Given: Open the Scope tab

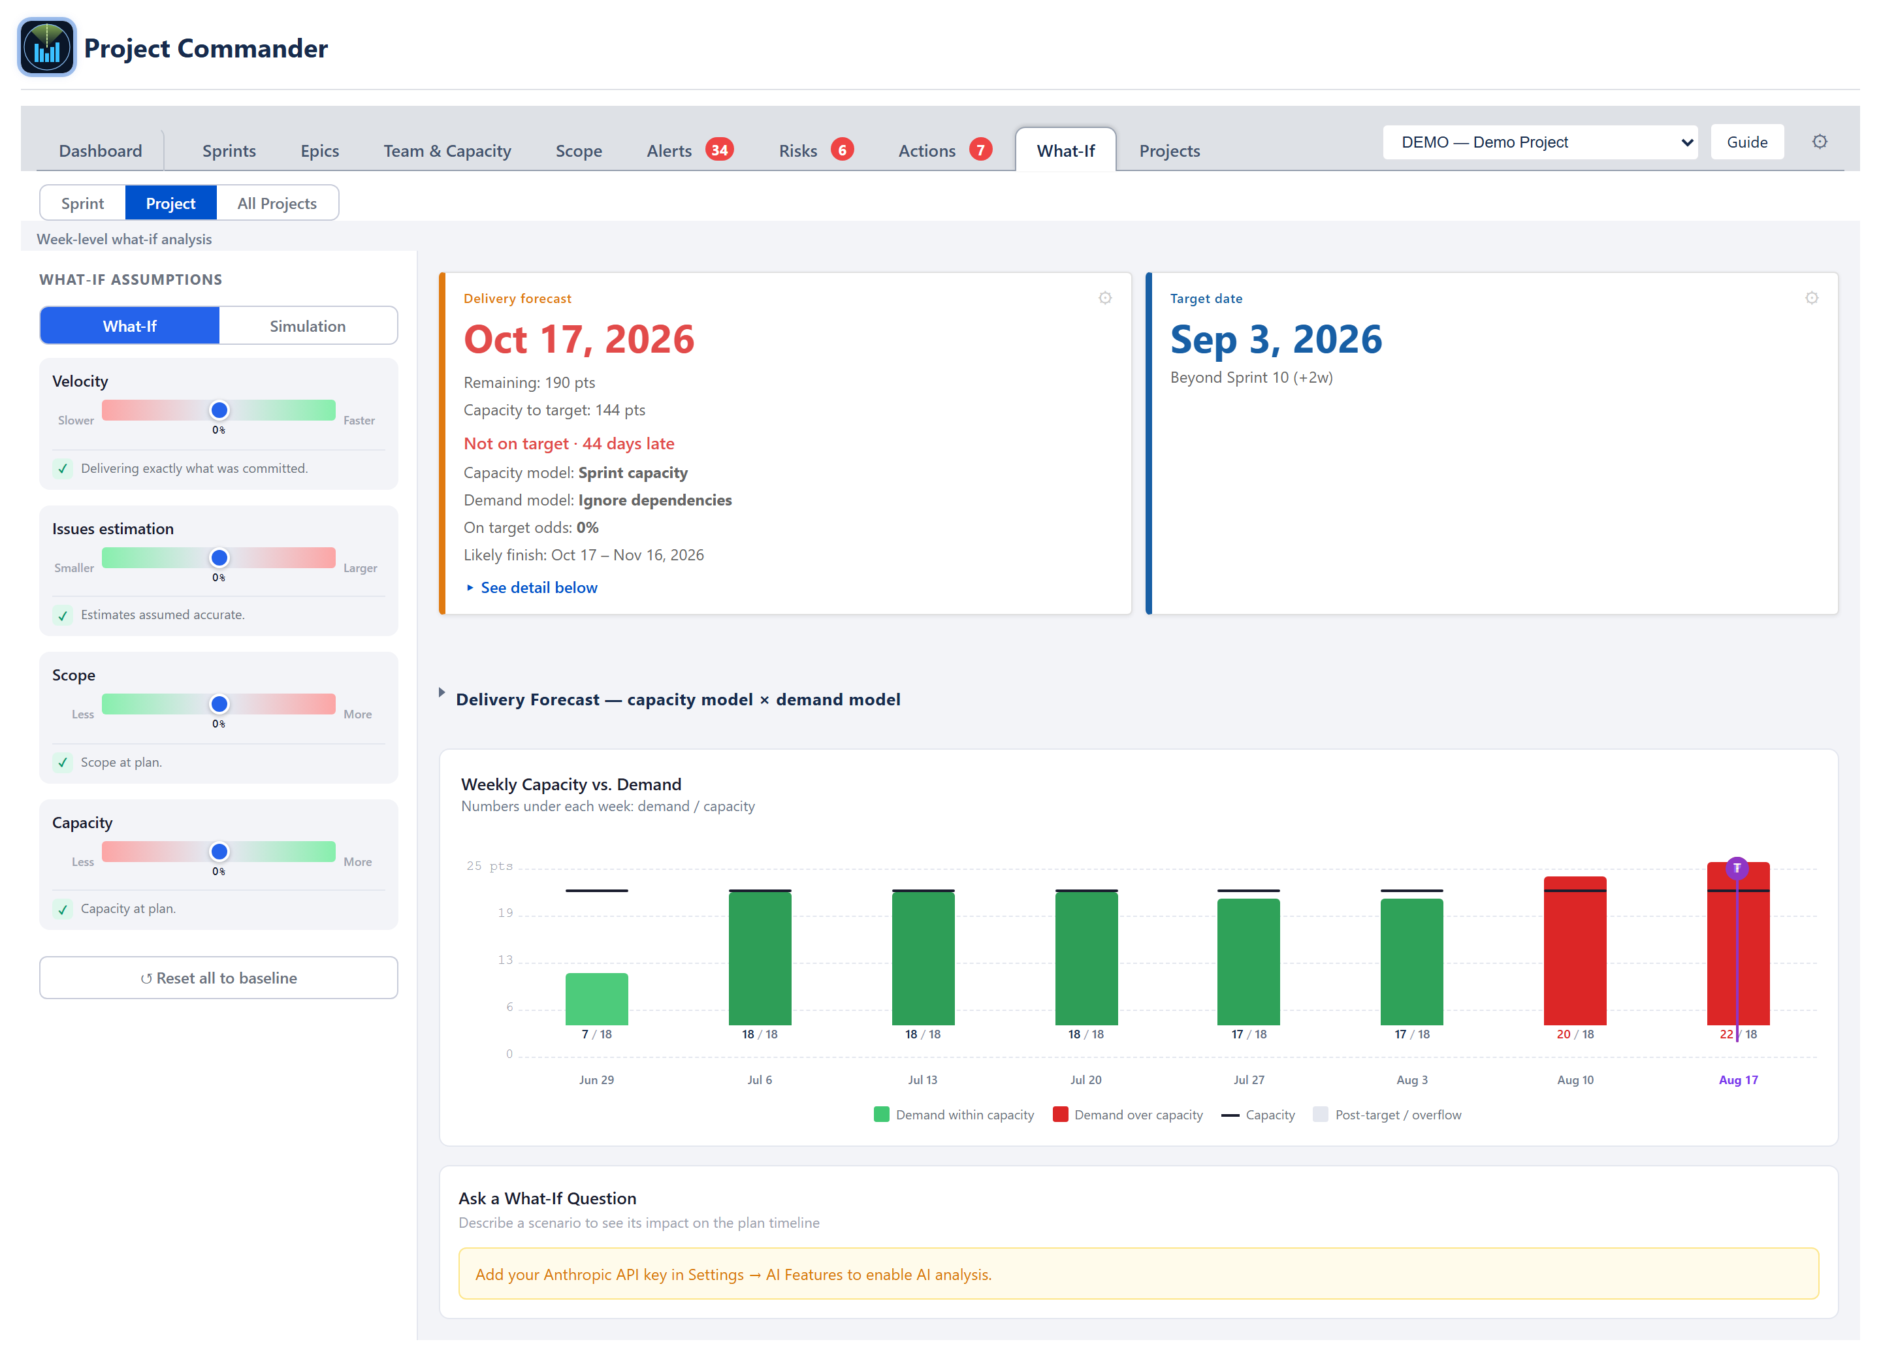Looking at the screenshot, I should 579,150.
